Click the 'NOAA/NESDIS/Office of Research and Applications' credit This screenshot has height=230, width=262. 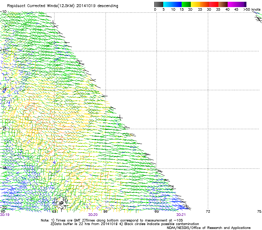[x=209, y=228]
